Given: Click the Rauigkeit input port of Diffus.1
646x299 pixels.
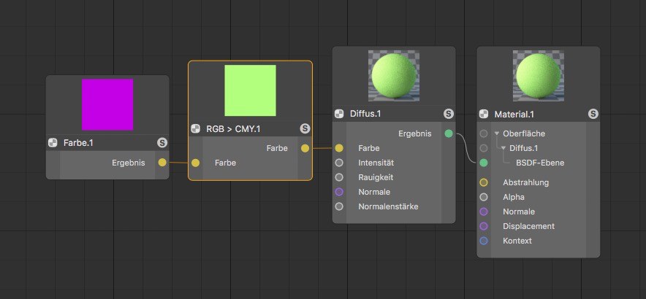Looking at the screenshot, I should pos(339,177).
